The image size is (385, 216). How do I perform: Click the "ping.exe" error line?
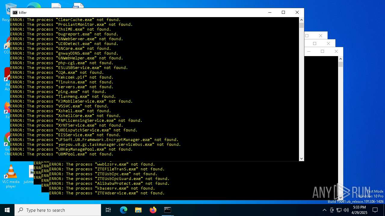pos(58,91)
